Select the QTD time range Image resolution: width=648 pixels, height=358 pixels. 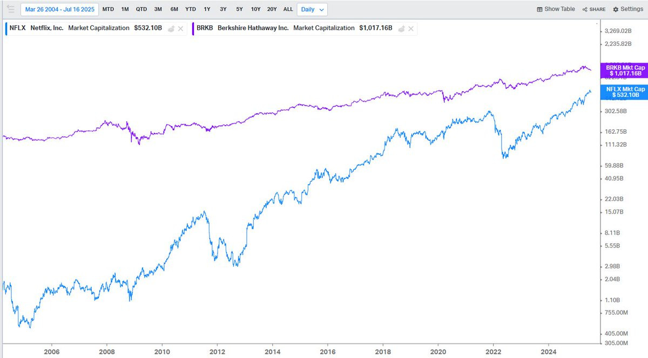(141, 9)
